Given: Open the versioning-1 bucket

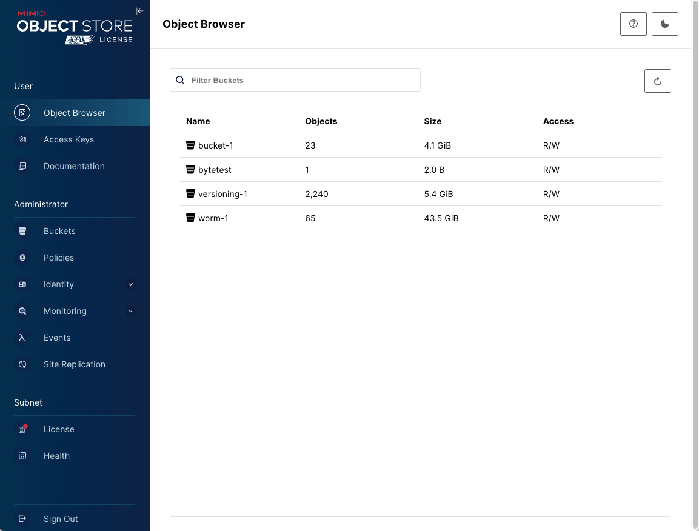Looking at the screenshot, I should pyautogui.click(x=222, y=194).
